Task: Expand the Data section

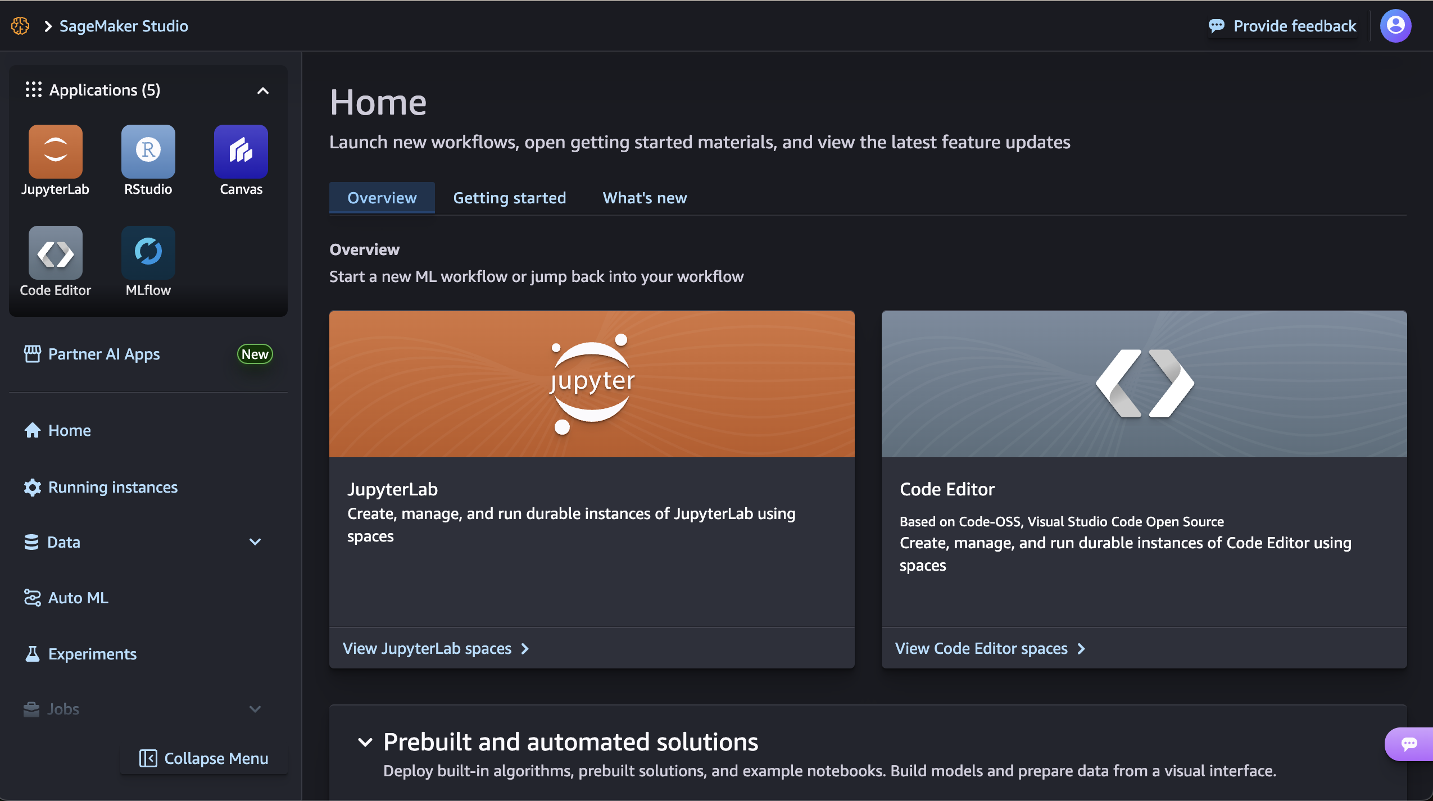Action: coord(256,541)
